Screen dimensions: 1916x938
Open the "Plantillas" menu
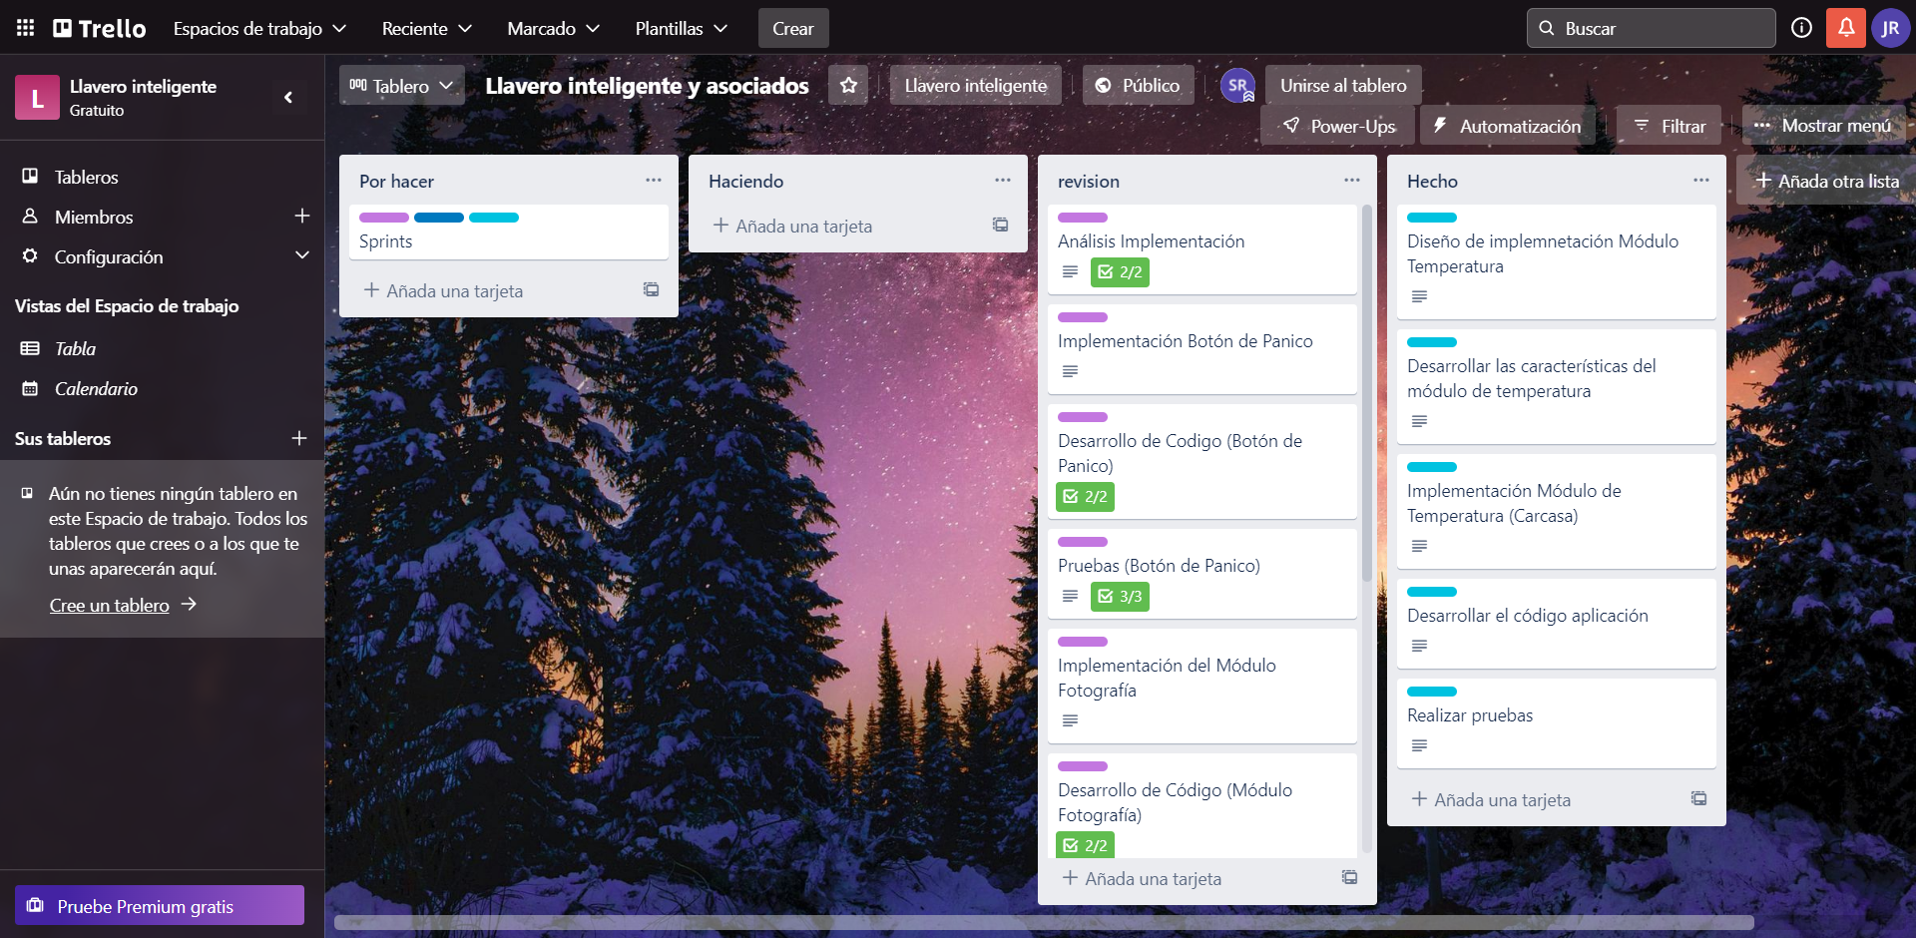point(681,28)
